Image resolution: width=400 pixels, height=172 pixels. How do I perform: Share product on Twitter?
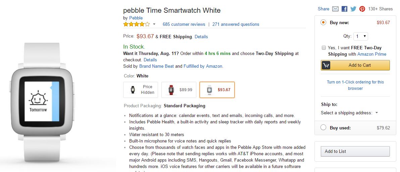(353, 9)
